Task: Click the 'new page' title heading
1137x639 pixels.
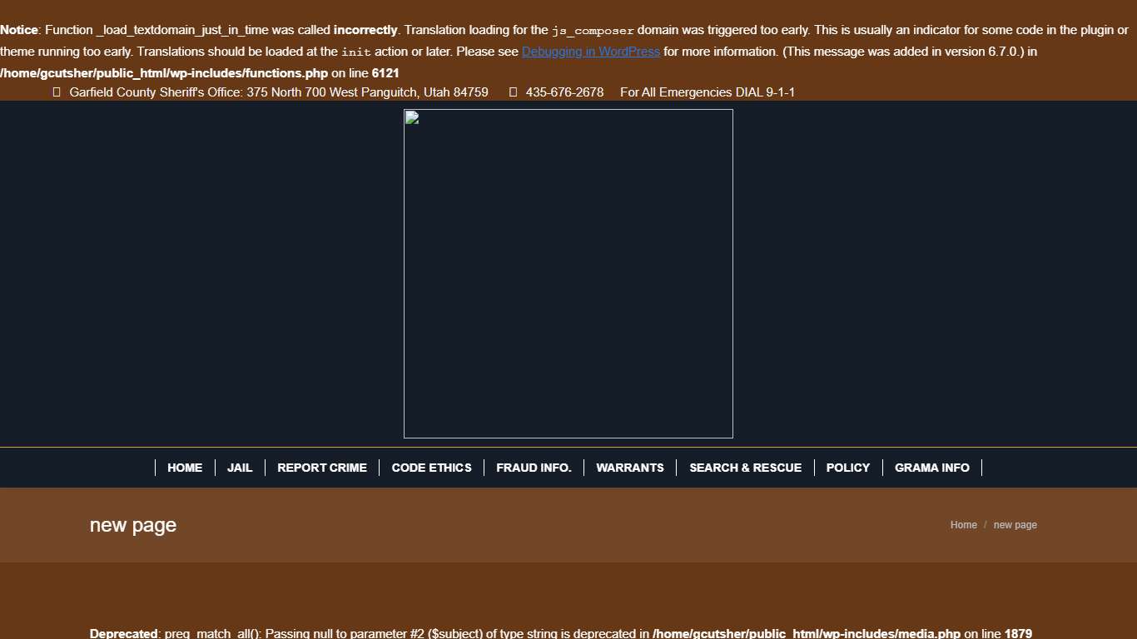Action: (x=133, y=525)
